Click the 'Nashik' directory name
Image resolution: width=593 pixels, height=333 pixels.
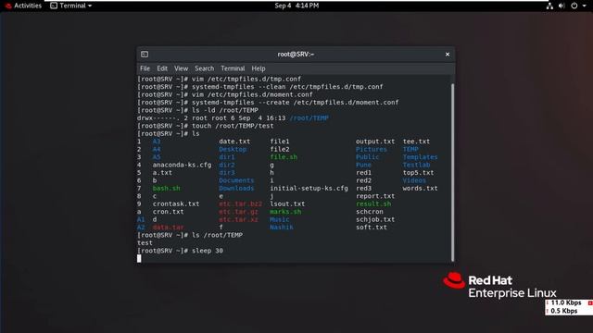pos(282,228)
